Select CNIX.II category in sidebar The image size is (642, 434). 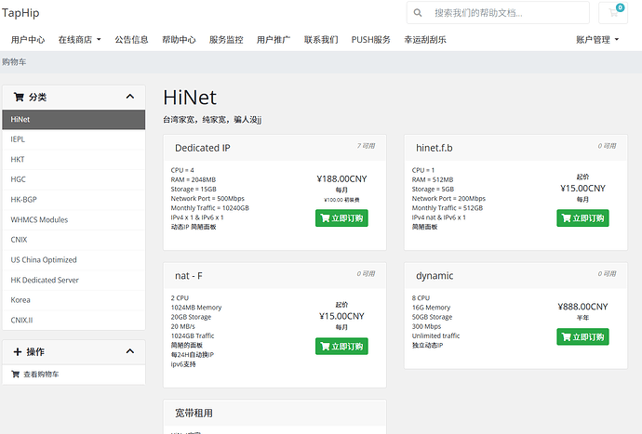74,320
